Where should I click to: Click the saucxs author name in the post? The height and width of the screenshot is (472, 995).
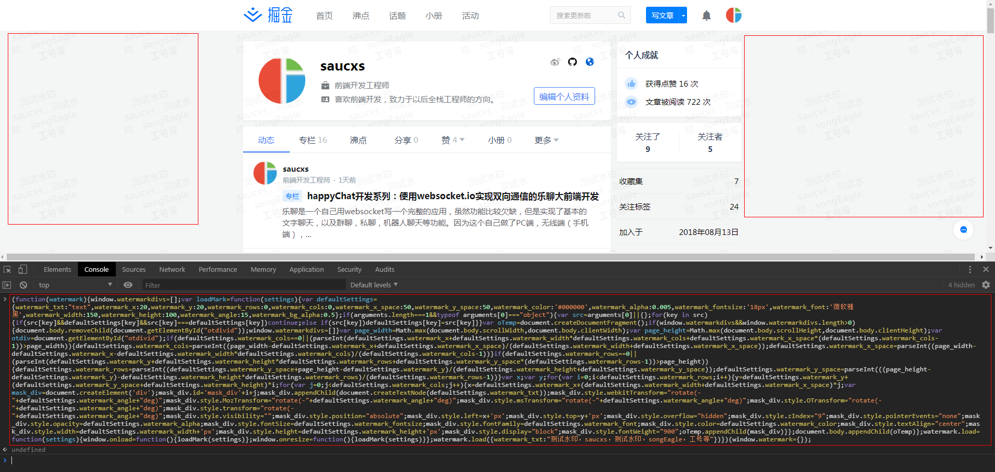(295, 169)
